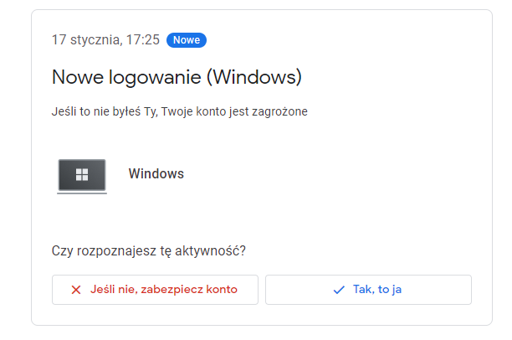Click the Windows laptop device icon
The width and height of the screenshot is (512, 340).
[x=82, y=176]
